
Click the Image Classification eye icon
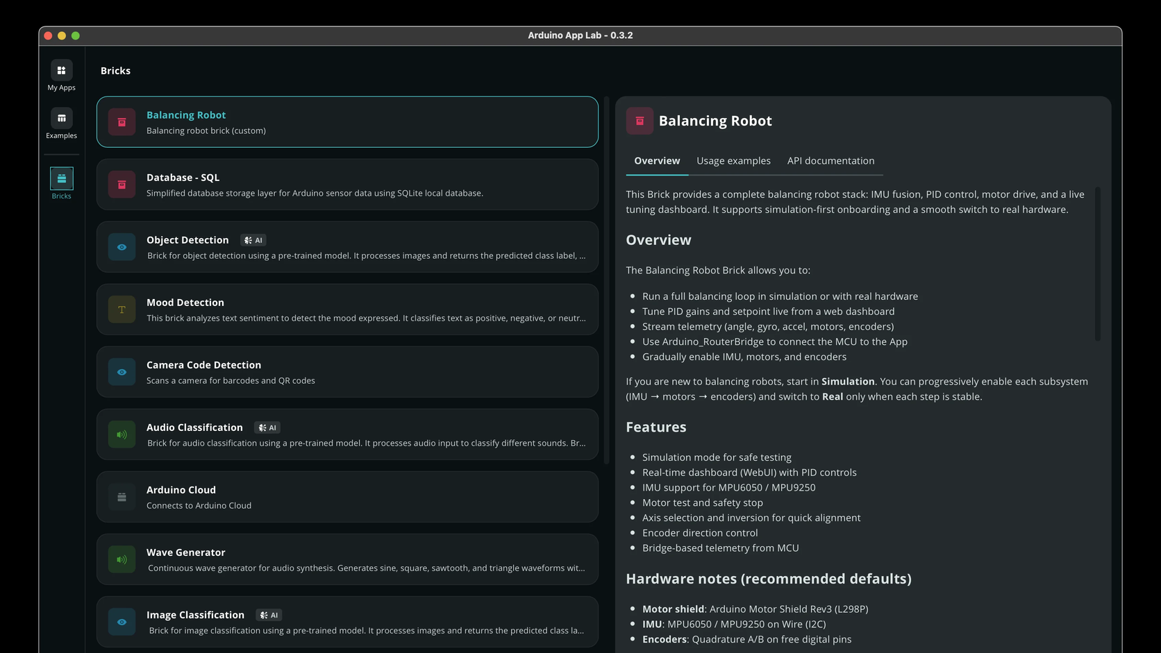(x=122, y=622)
